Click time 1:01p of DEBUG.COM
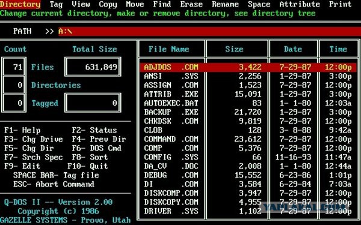Viewport: 361px width, 225px height. coord(340,175)
